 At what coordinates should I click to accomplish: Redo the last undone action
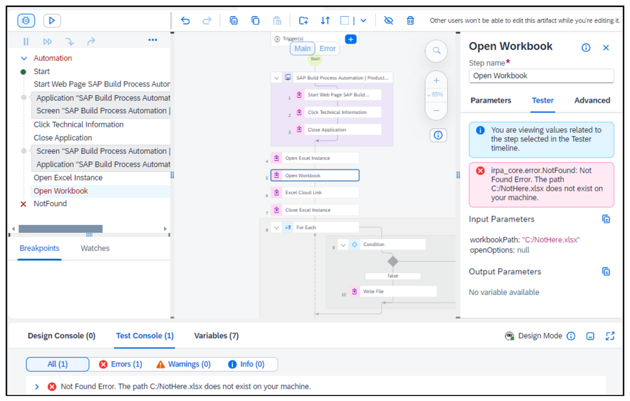tap(207, 21)
